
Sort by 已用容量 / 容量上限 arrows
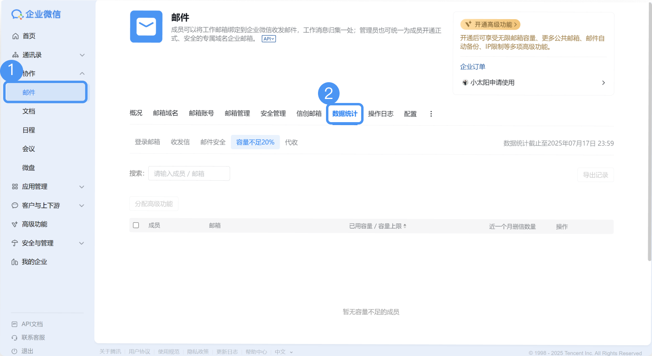tap(405, 226)
